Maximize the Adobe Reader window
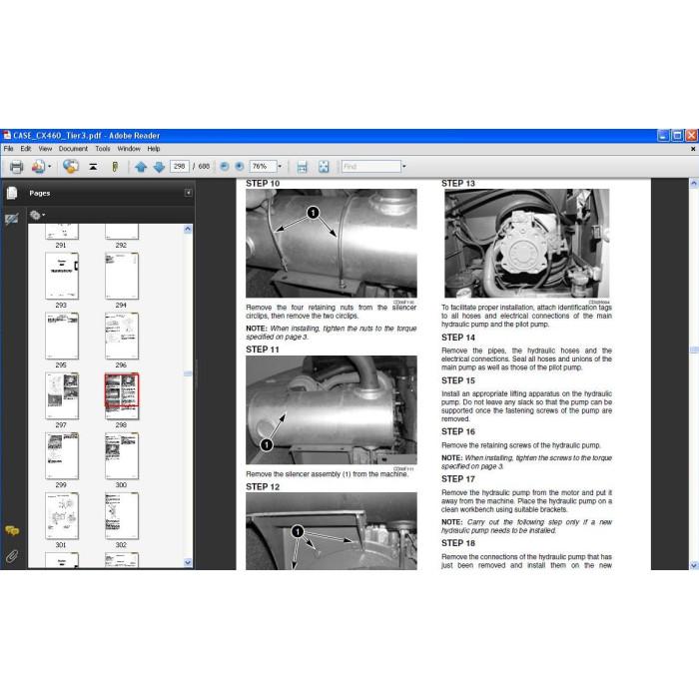This screenshot has width=699, height=699. (678, 135)
